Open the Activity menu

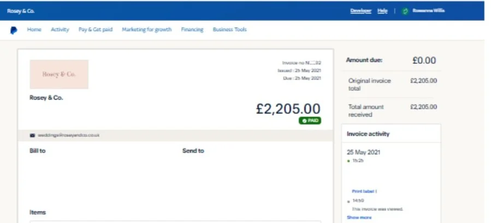pos(60,29)
